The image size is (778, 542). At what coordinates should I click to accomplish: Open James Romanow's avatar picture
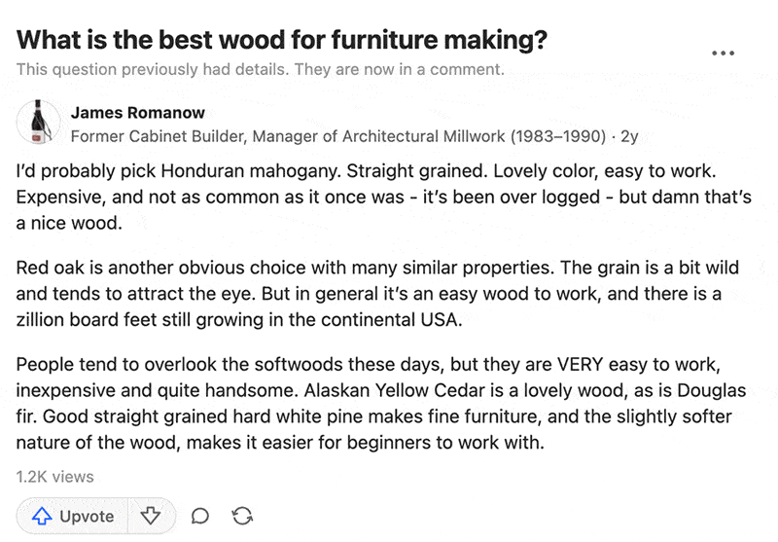(38, 124)
